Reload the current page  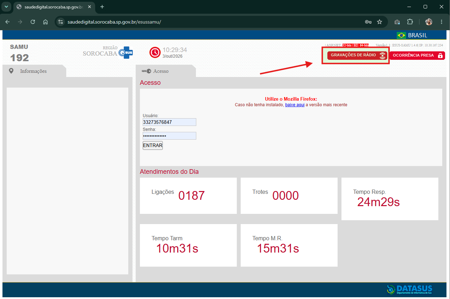33,22
